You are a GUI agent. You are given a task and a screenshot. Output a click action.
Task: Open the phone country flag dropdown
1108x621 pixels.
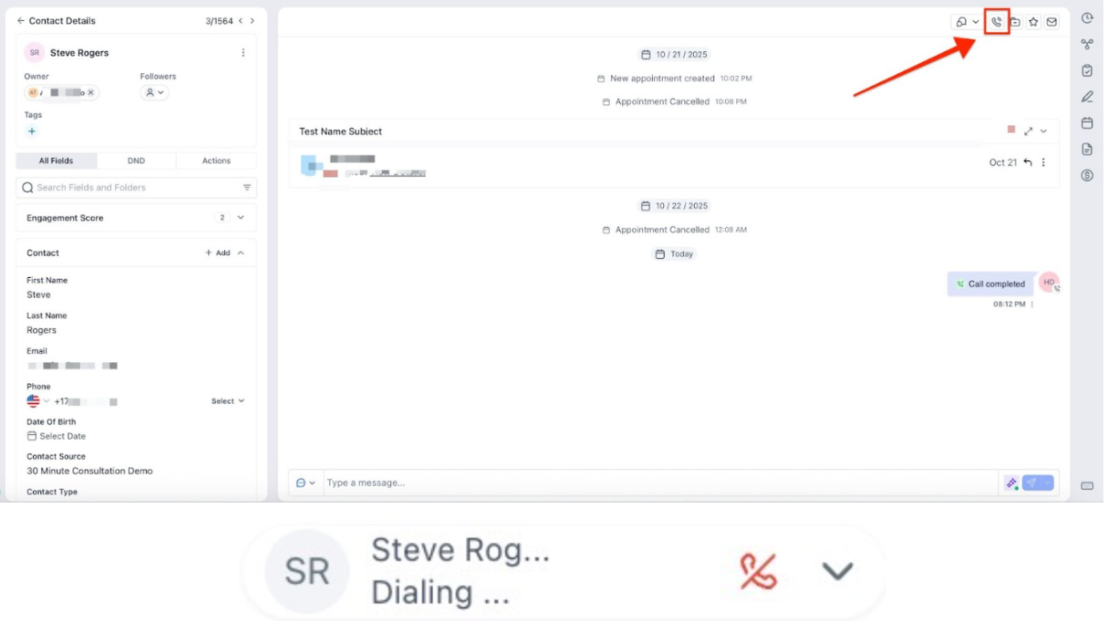(x=37, y=401)
